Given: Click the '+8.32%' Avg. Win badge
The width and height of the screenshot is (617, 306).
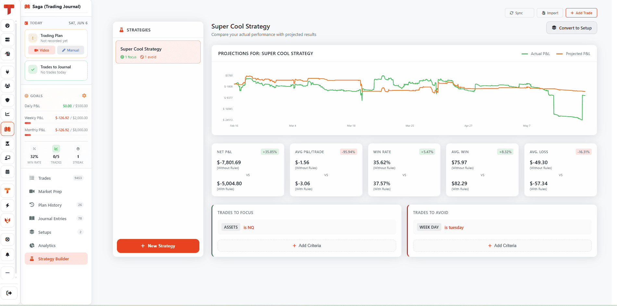Looking at the screenshot, I should 505,152.
